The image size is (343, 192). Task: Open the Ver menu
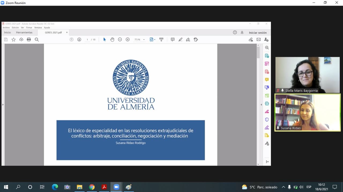click(x=23, y=28)
